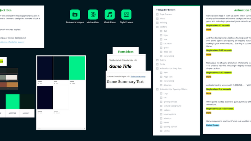The image size is (251, 141).
Task: Toggle the Style Frames checkbox
Action: click(x=157, y=14)
